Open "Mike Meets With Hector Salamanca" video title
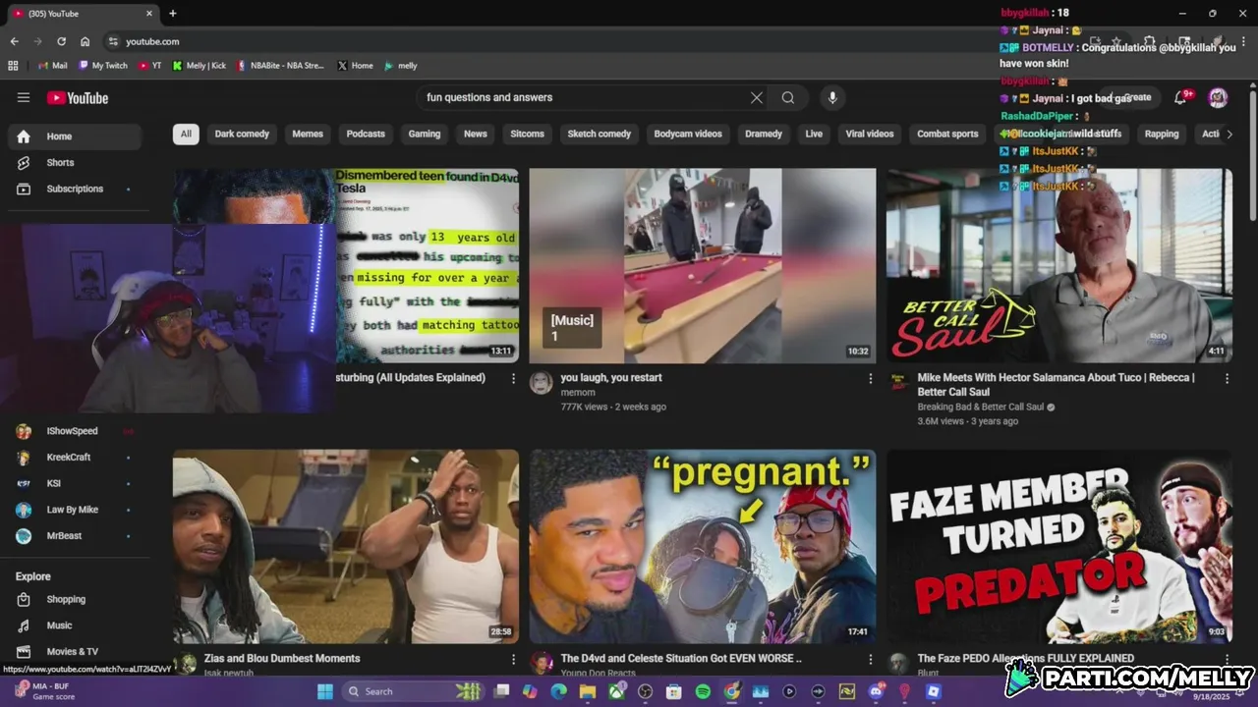 [x=1057, y=384]
